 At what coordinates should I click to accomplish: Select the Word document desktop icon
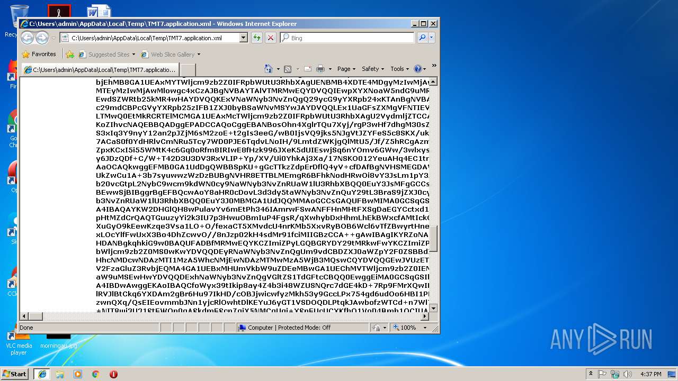[x=99, y=11]
